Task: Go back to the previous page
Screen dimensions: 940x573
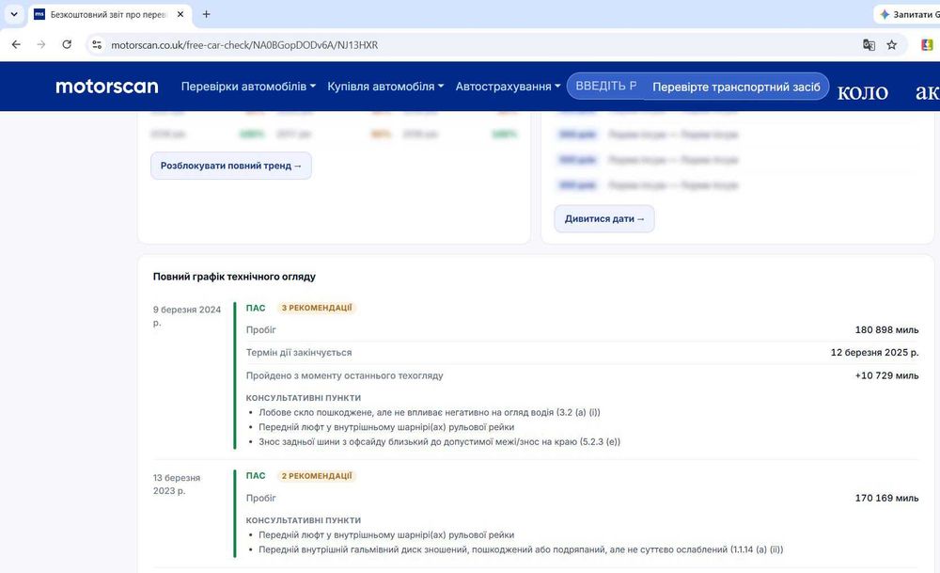Action: [16, 45]
